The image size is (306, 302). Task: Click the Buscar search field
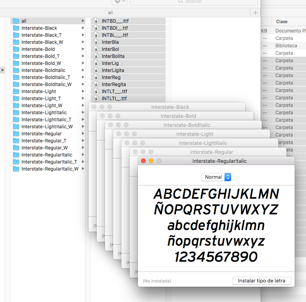click(x=194, y=2)
